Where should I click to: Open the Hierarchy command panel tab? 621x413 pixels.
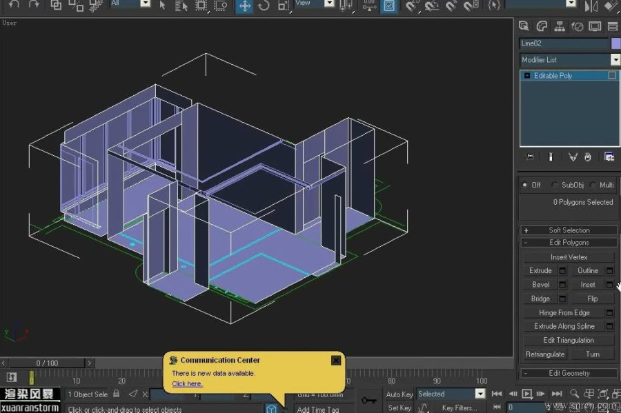coord(559,27)
